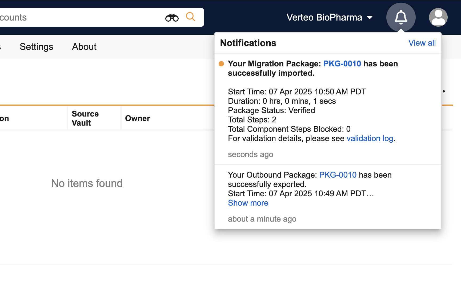461x288 pixels.
Task: Click the "about a minute ago" timestamp
Action: [262, 219]
